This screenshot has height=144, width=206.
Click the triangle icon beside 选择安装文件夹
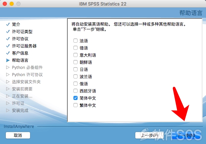tap(8, 82)
